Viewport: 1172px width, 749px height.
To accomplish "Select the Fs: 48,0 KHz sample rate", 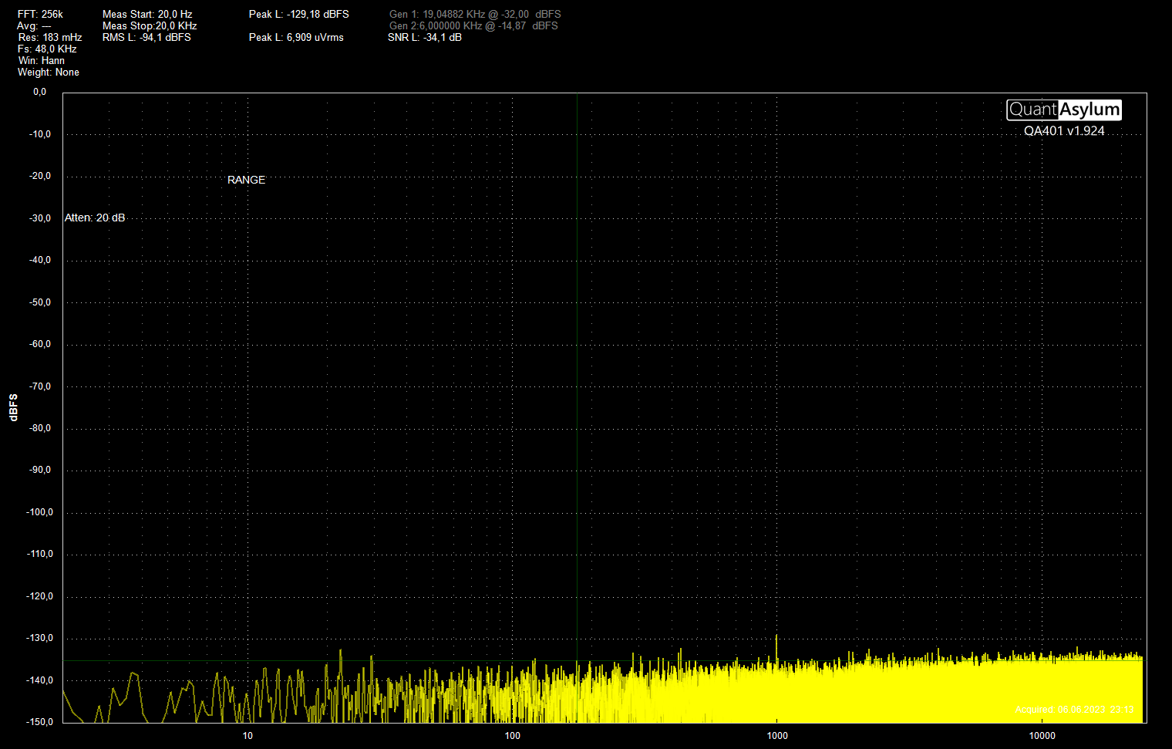I will [47, 49].
